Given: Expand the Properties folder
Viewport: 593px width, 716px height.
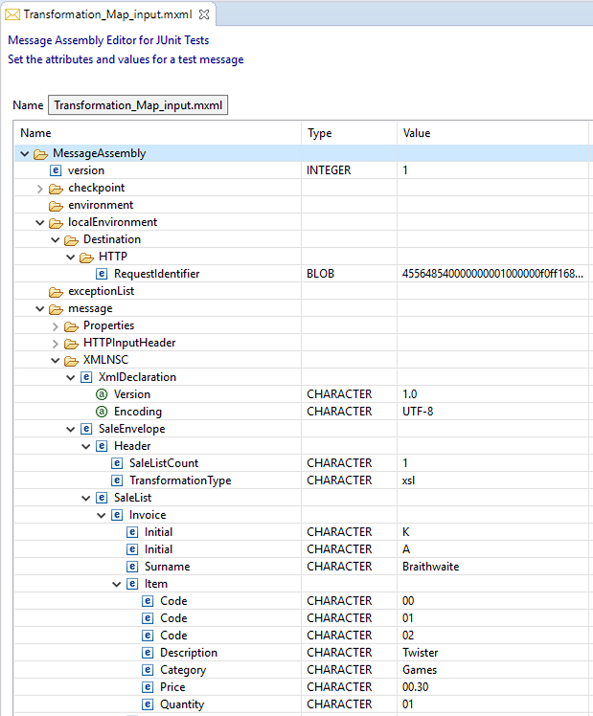Looking at the screenshot, I should tap(56, 326).
